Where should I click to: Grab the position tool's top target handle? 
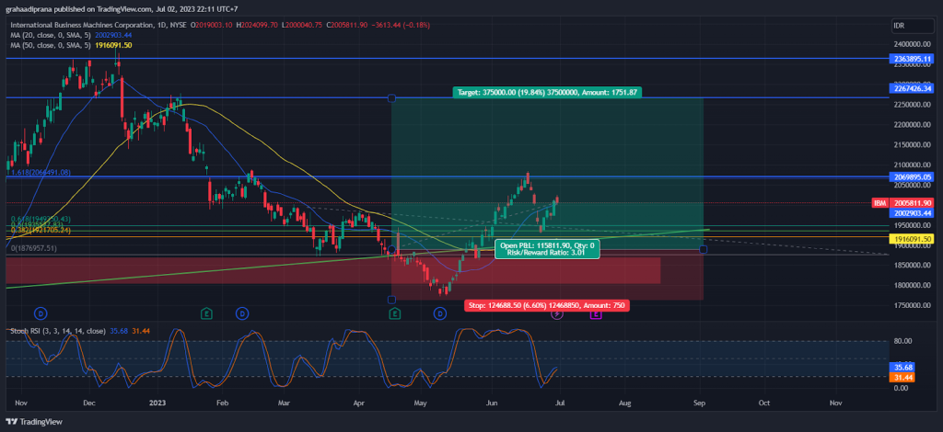click(x=391, y=97)
